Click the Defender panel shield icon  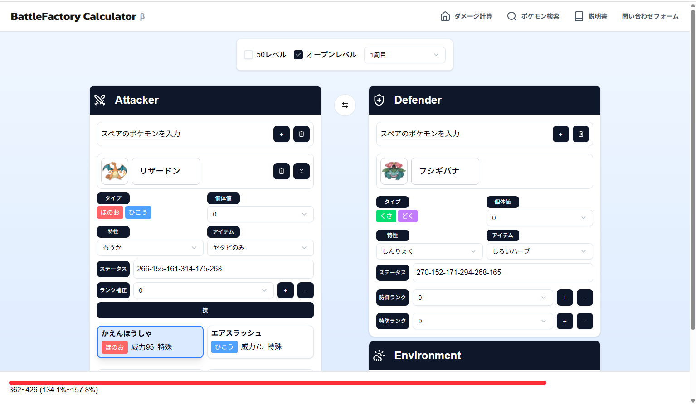point(379,100)
